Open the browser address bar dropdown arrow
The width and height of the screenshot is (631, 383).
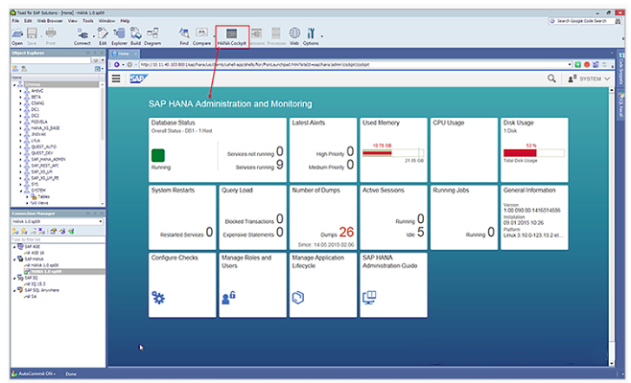coord(570,65)
